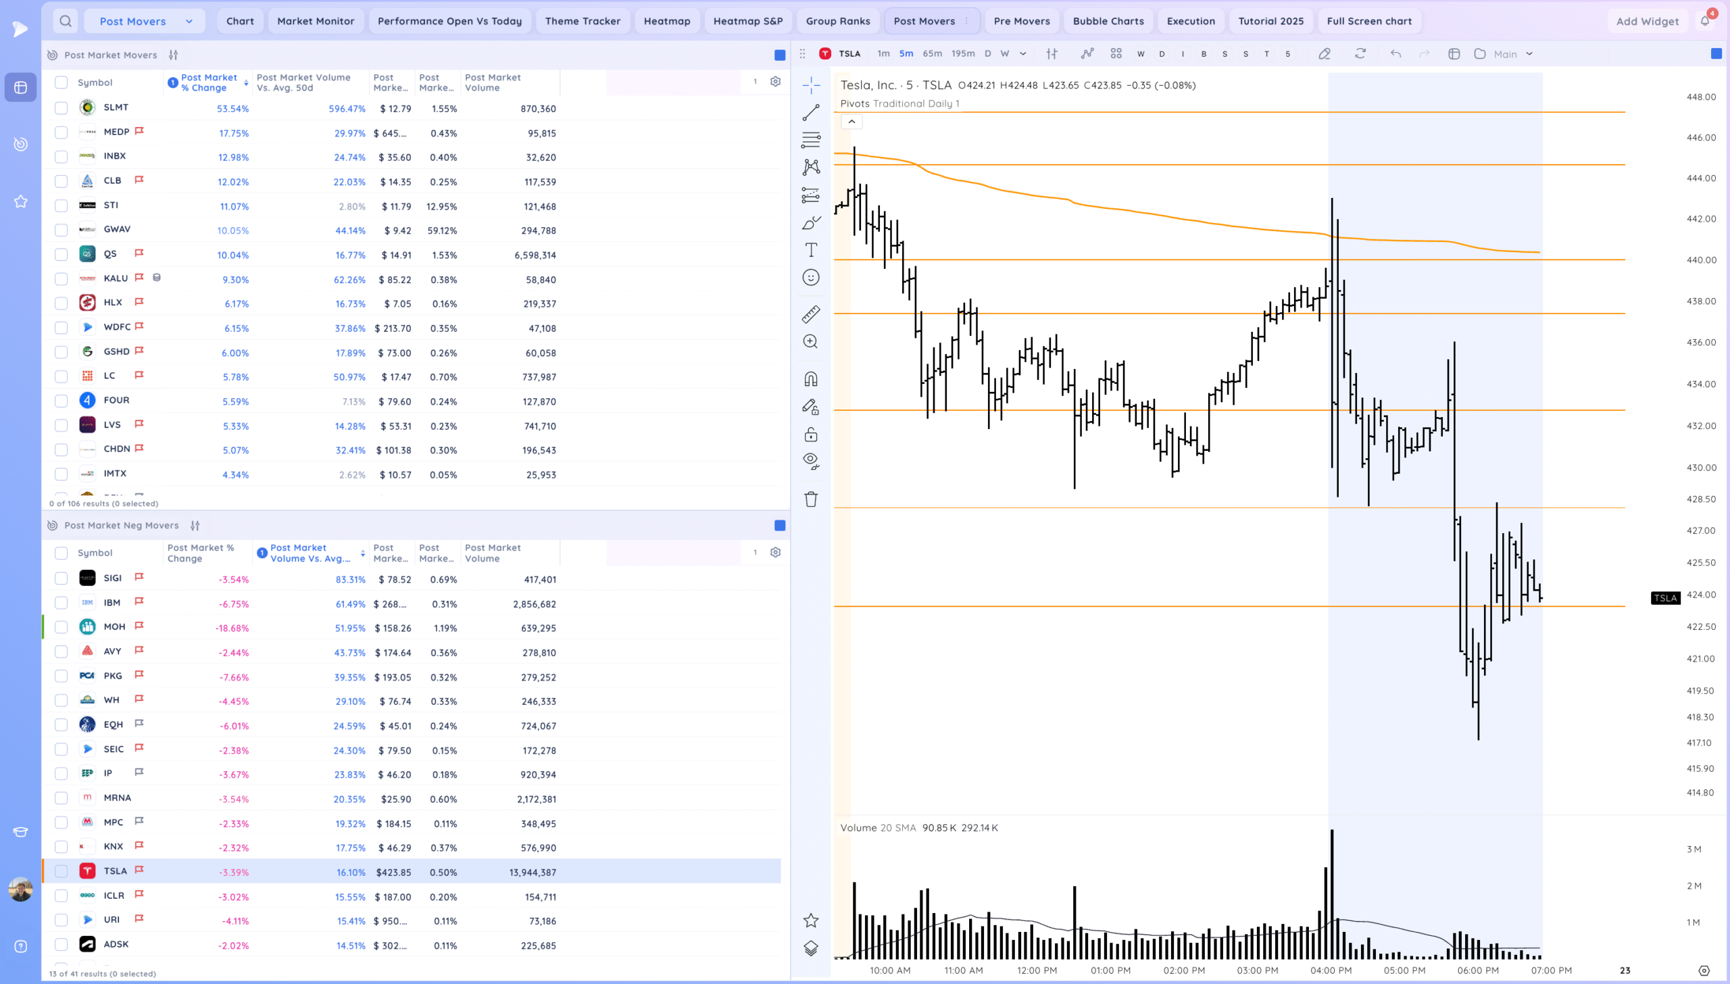Select the trend line drawing tool

(811, 112)
